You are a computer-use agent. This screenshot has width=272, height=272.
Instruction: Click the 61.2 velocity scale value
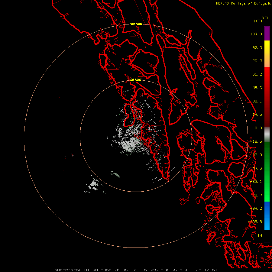coord(257,74)
